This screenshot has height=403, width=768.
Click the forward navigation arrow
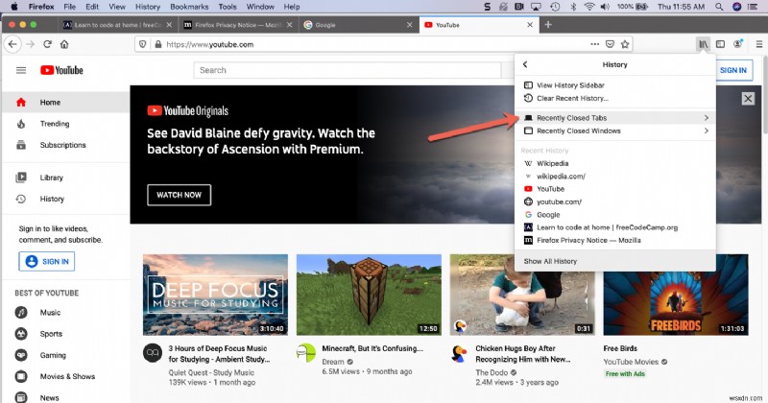click(31, 44)
